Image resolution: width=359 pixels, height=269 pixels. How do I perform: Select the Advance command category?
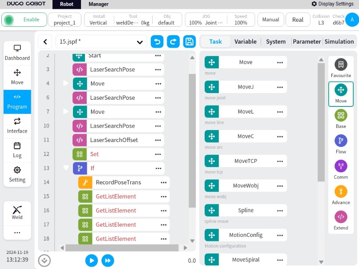[x=341, y=196]
